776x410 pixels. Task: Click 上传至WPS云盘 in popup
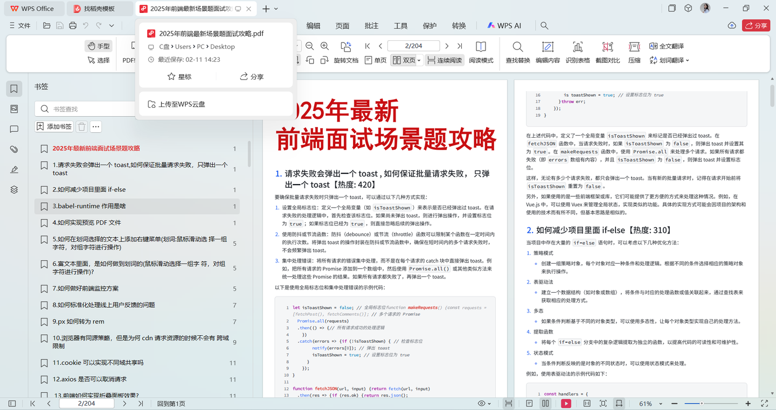pos(216,104)
